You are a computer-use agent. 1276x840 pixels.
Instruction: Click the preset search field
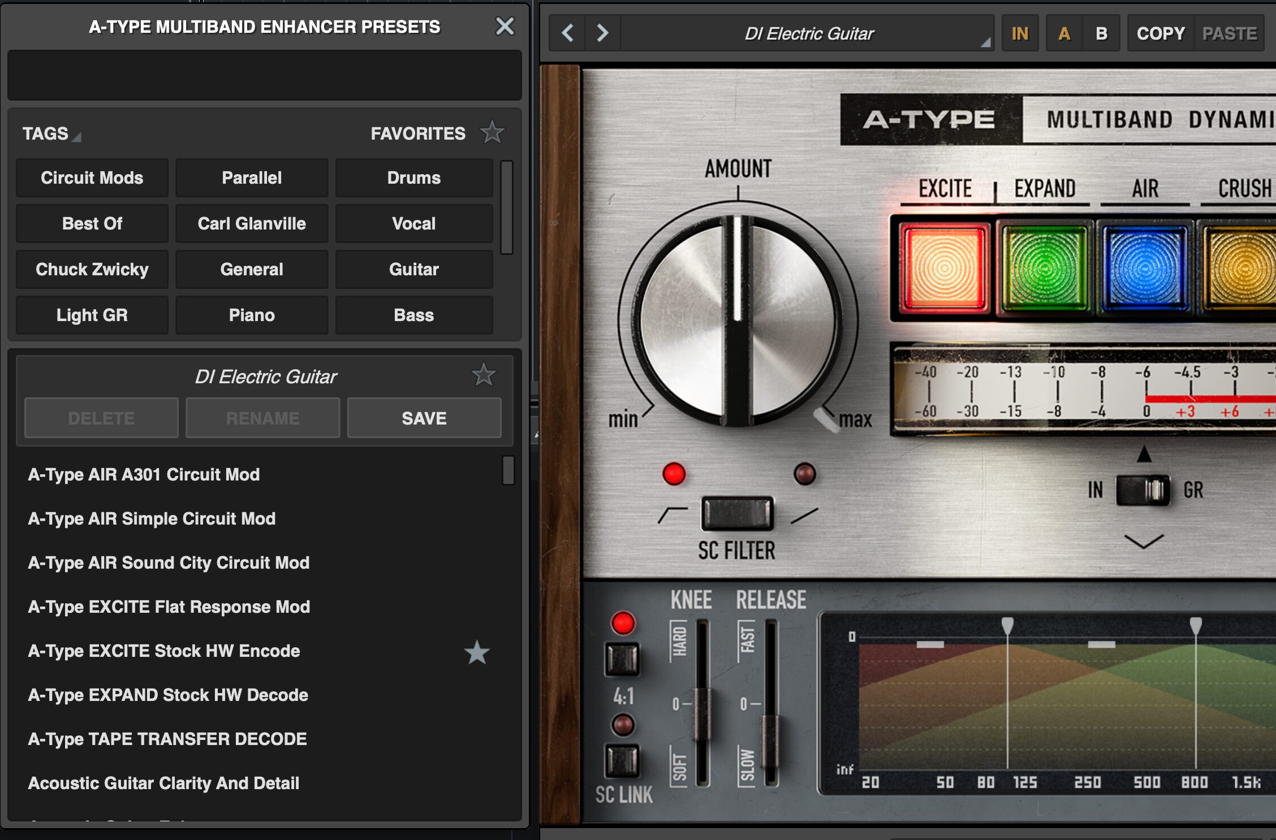click(x=264, y=75)
